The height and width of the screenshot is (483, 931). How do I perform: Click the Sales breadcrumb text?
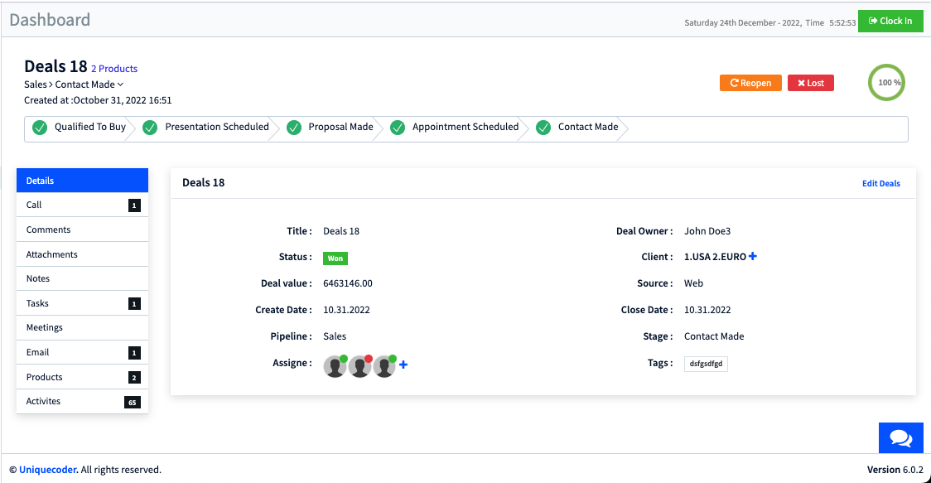tap(35, 85)
